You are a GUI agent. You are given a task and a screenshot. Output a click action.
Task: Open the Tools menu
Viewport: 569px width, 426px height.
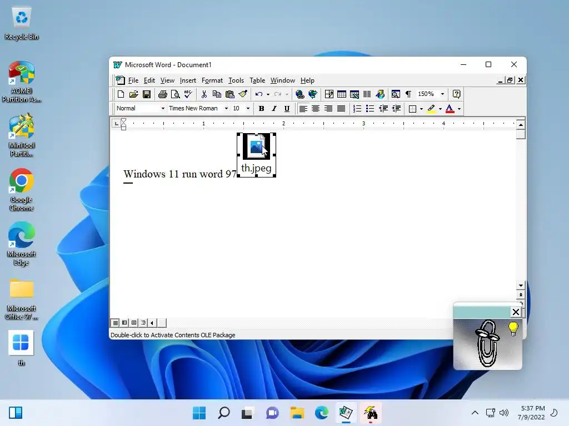(236, 80)
